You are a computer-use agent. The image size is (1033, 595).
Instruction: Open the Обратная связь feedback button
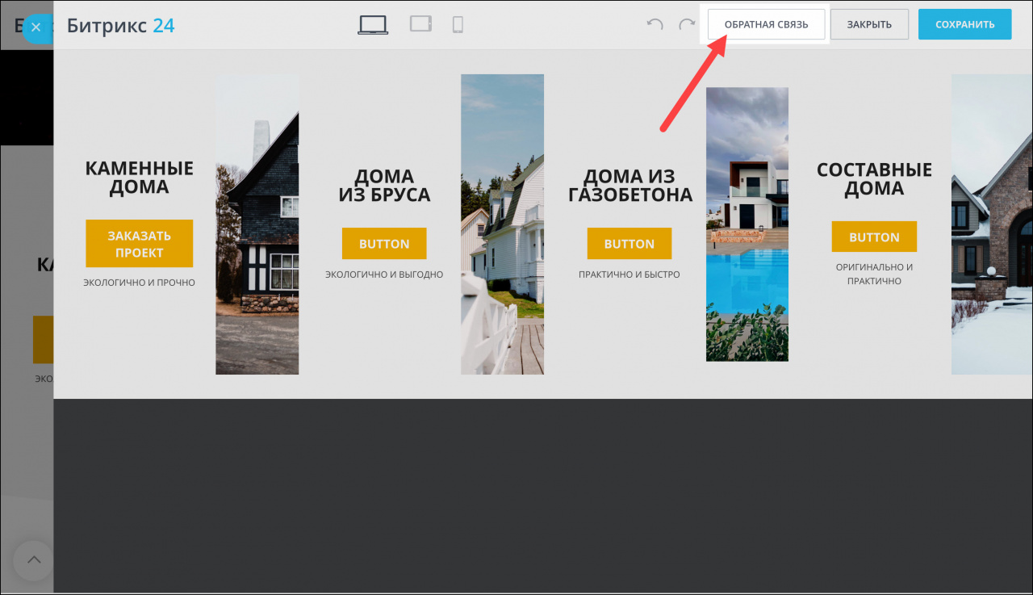766,24
